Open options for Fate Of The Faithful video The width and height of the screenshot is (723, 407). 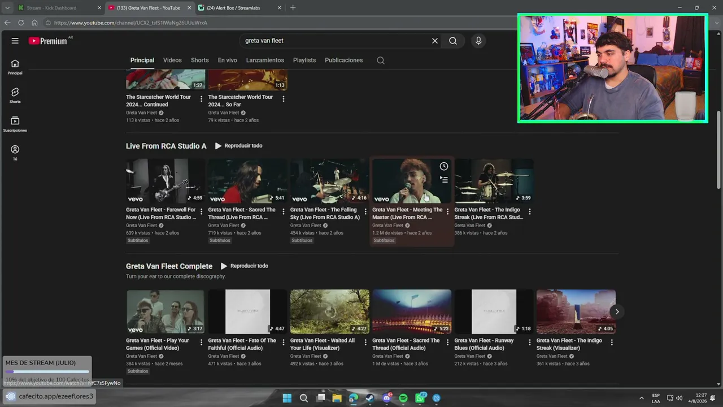(x=283, y=343)
